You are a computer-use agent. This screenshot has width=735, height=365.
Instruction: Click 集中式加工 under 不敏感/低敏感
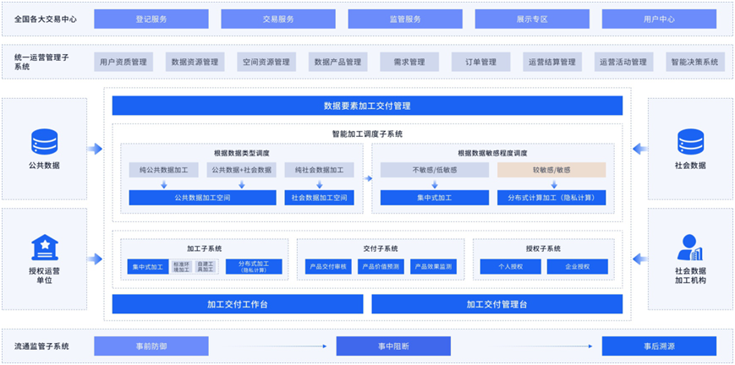[x=435, y=198]
